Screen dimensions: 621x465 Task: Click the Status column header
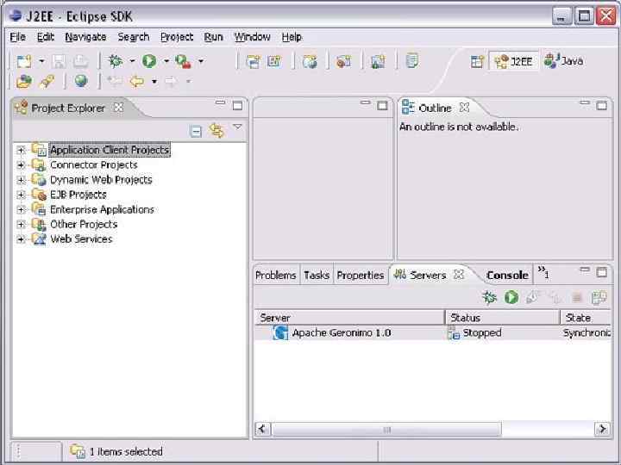pos(503,318)
